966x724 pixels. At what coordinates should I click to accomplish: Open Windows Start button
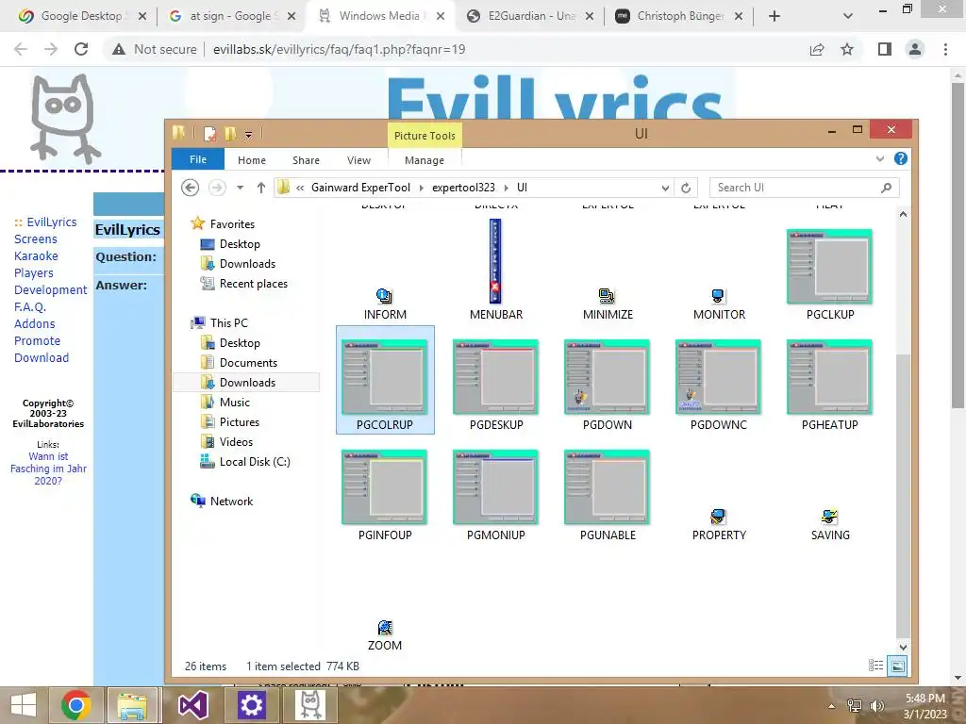(x=24, y=705)
